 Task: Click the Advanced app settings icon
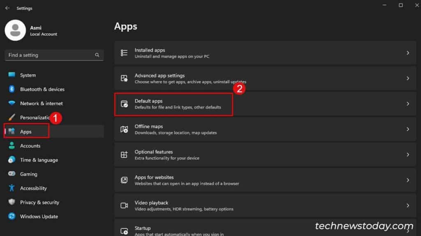click(124, 78)
